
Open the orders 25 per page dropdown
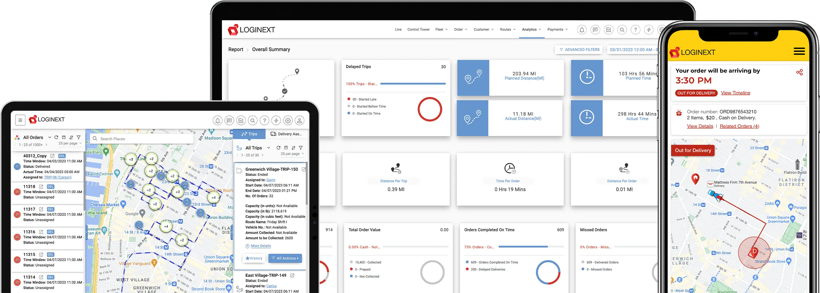click(x=70, y=143)
